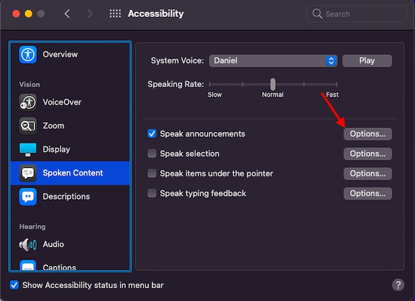Screen dimensions: 415x301
Task: Open the Overview accessibility icon
Action: click(x=28, y=54)
